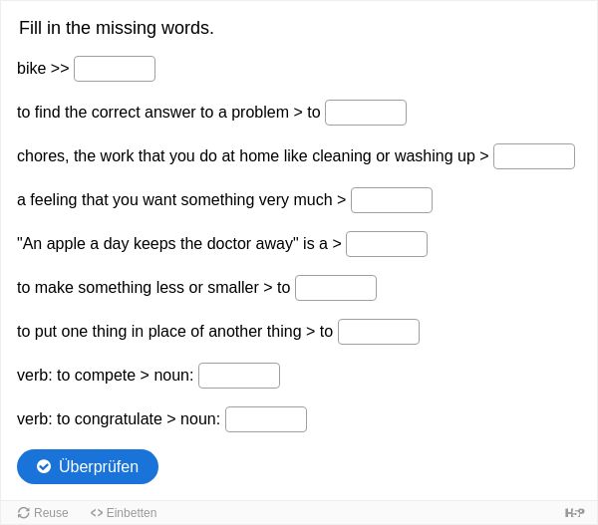The height and width of the screenshot is (525, 598).
Task: Check answers with the Überprüfen button
Action: (88, 466)
